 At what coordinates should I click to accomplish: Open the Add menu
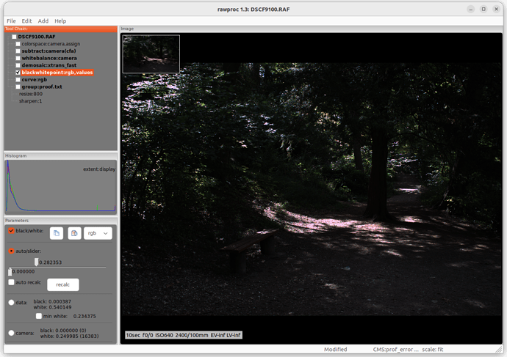pyautogui.click(x=43, y=21)
